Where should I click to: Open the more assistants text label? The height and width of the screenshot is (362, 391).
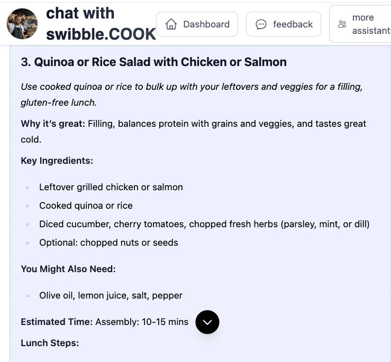[370, 24]
